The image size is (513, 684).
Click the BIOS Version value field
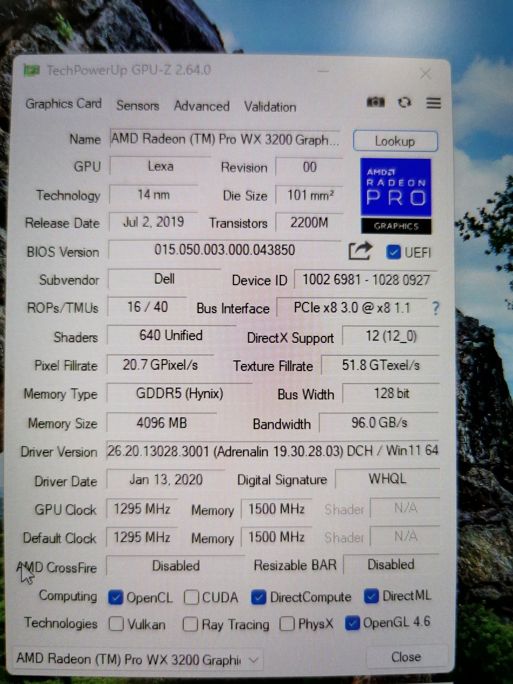tap(225, 250)
